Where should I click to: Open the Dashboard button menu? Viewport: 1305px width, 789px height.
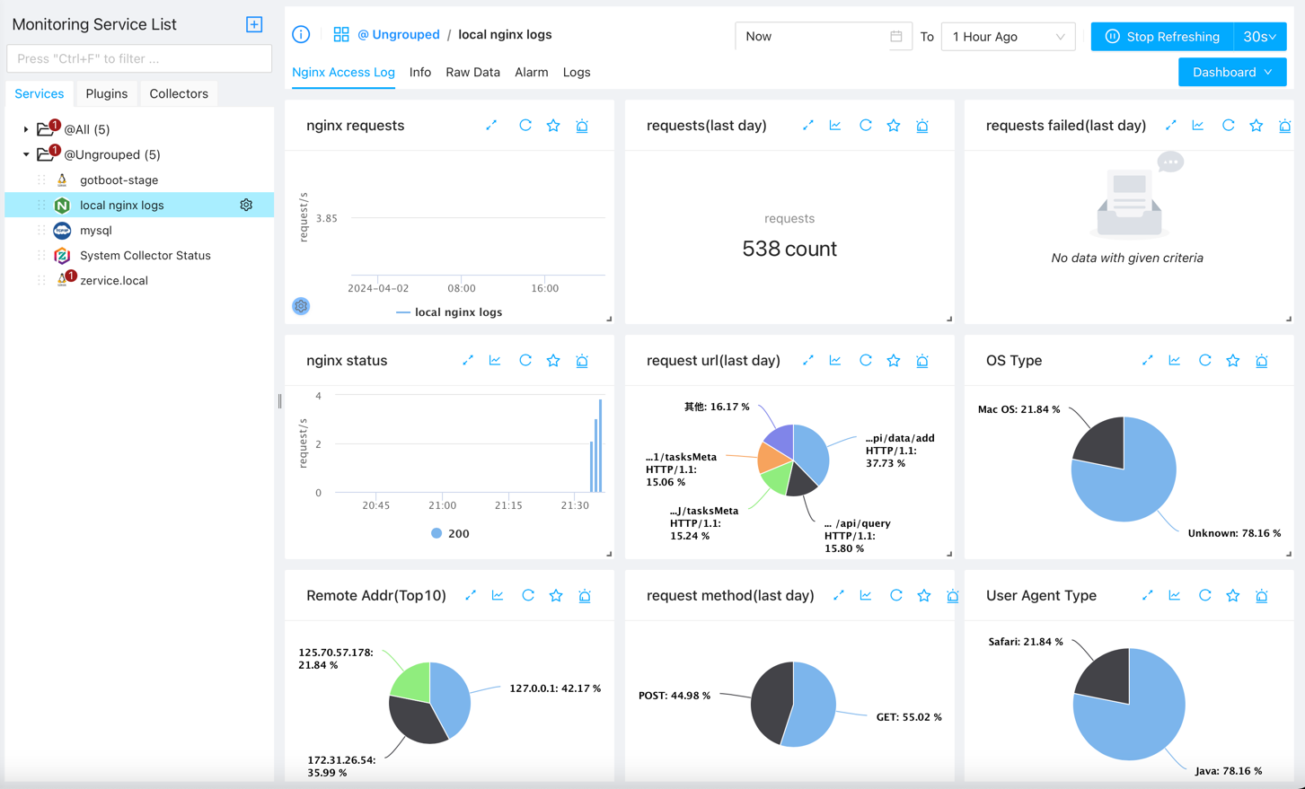pyautogui.click(x=1231, y=72)
